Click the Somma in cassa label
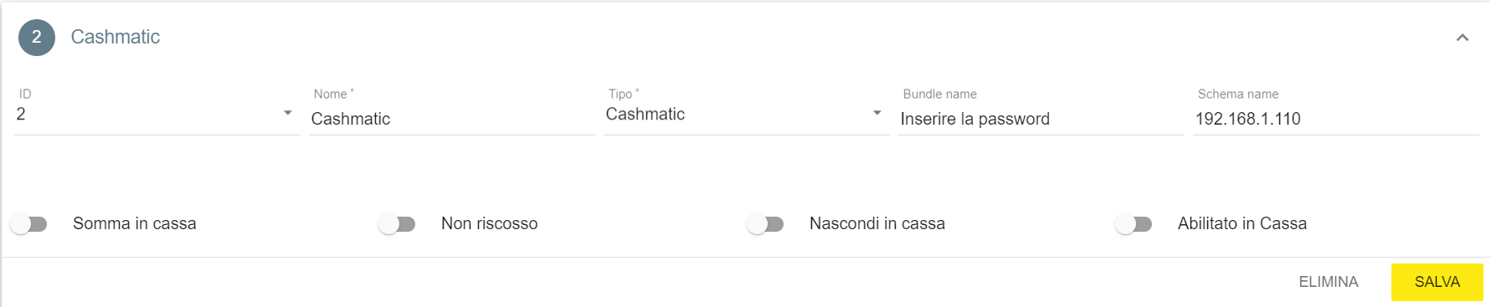The width and height of the screenshot is (1491, 307). tap(135, 223)
